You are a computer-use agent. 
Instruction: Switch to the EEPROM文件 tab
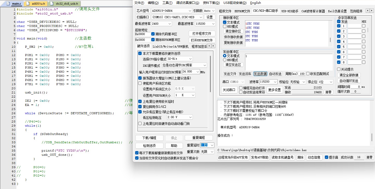[x=242, y=11]
